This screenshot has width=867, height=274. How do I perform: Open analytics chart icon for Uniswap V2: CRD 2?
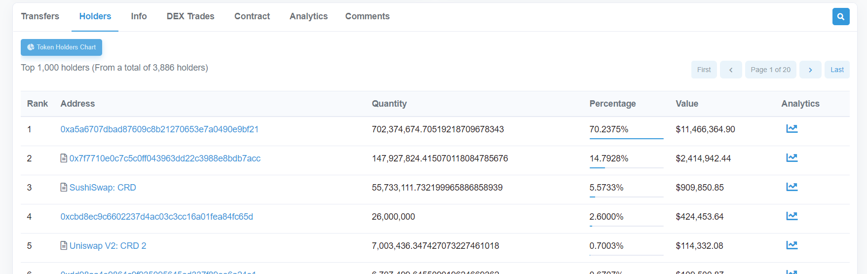(792, 245)
